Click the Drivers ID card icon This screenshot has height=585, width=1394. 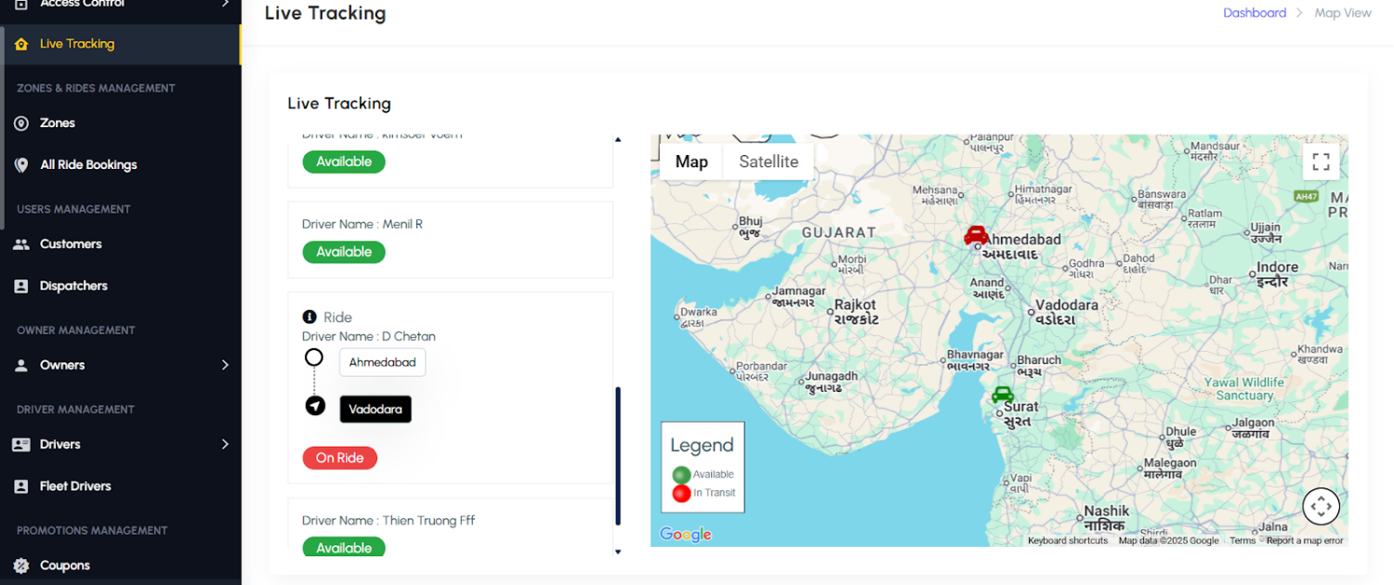click(x=21, y=445)
